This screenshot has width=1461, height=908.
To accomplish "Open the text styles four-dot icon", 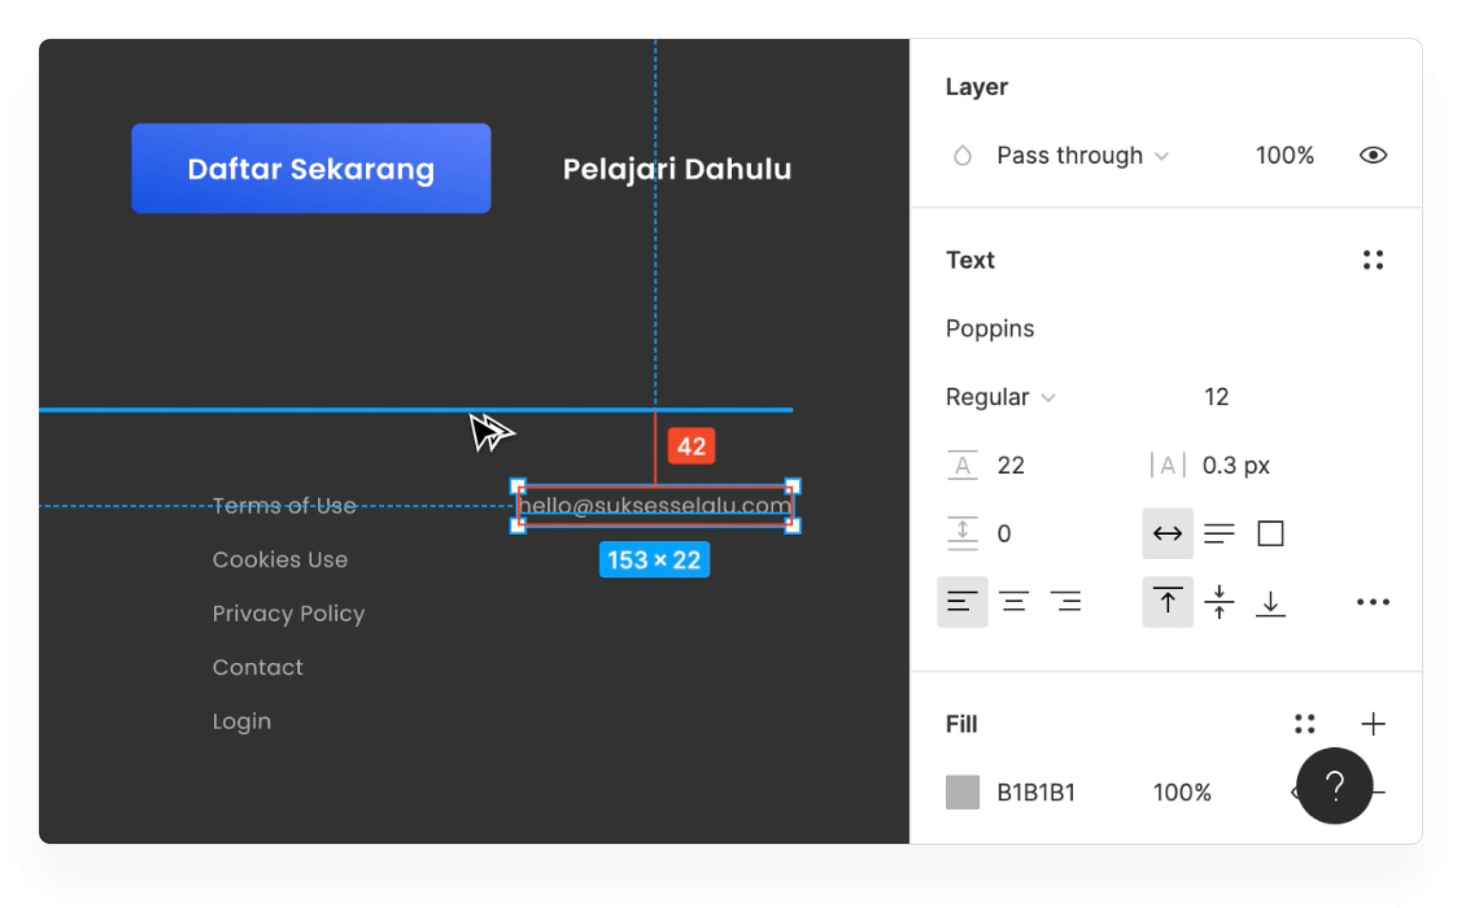I will pyautogui.click(x=1372, y=260).
